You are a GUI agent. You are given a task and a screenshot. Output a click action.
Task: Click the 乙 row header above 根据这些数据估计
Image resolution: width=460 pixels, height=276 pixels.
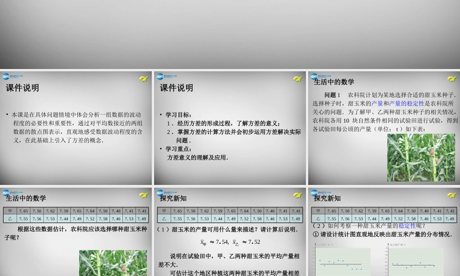tap(10, 219)
